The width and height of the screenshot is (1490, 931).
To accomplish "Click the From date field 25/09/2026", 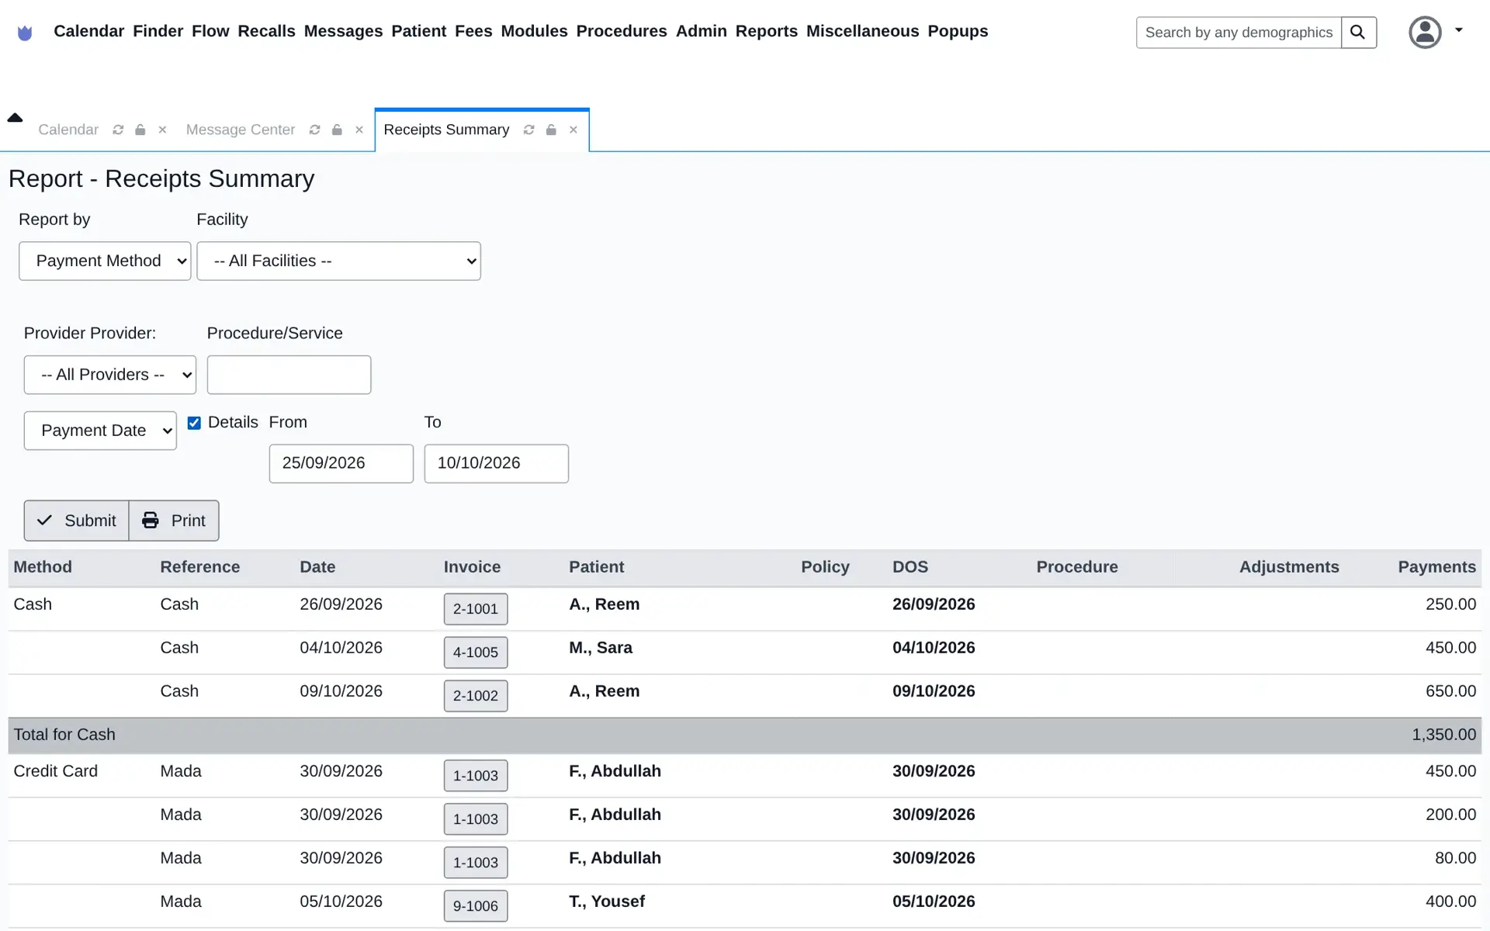I will pyautogui.click(x=341, y=464).
